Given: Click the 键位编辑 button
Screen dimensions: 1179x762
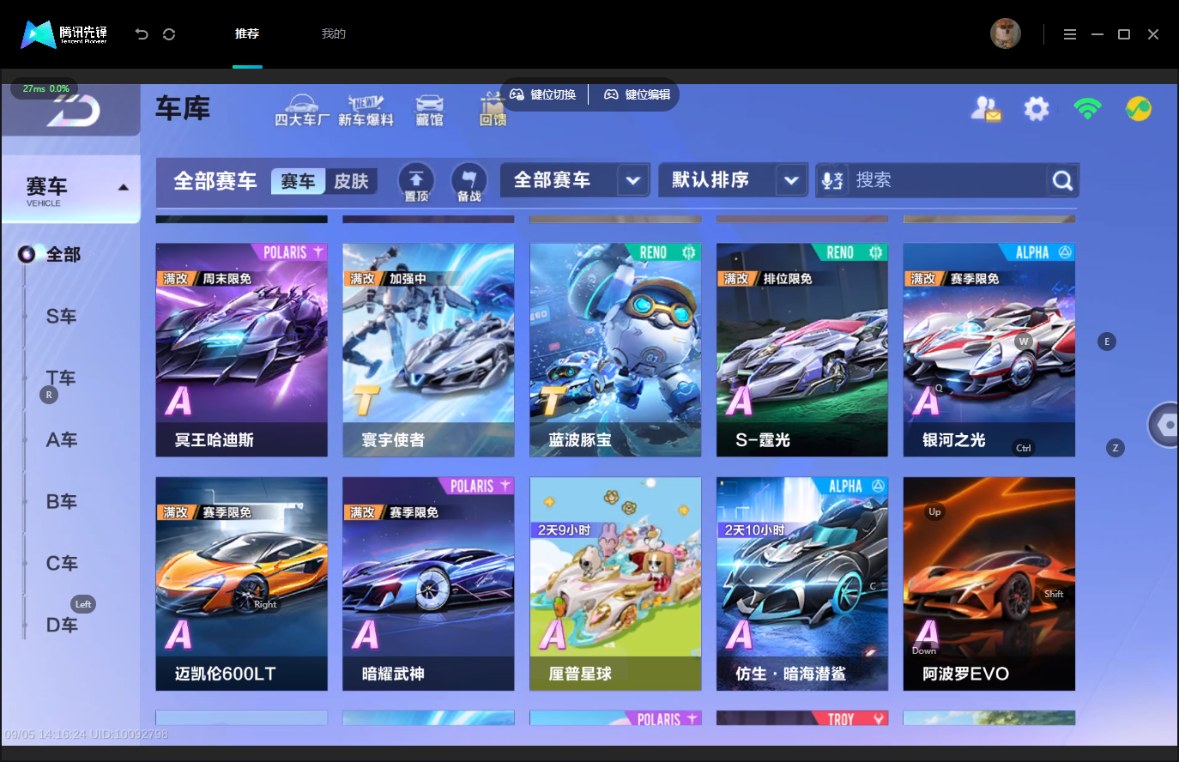Looking at the screenshot, I should pos(637,94).
